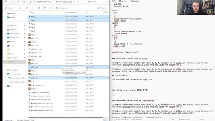Image resolution: width=215 pixels, height=121 pixels.
Task: Open the Сортировать dropdown
Action: click(x=63, y=8)
